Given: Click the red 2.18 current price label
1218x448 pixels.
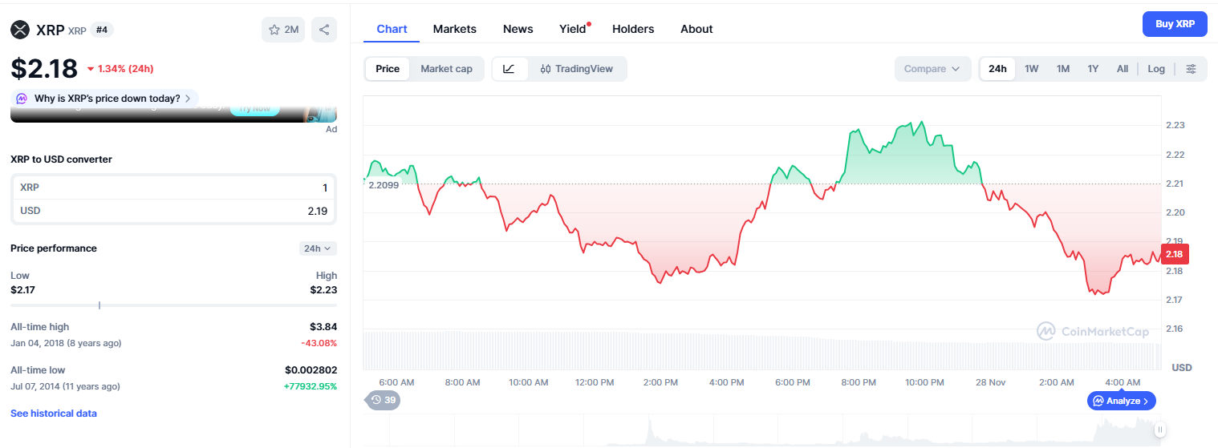Looking at the screenshot, I should [x=1174, y=254].
